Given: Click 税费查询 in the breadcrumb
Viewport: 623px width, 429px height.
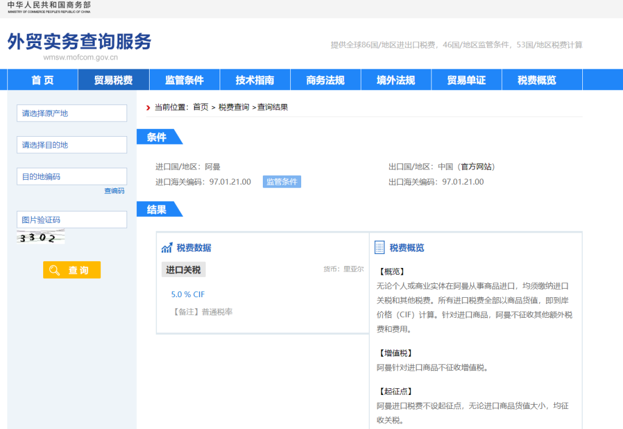Looking at the screenshot, I should pyautogui.click(x=234, y=107).
